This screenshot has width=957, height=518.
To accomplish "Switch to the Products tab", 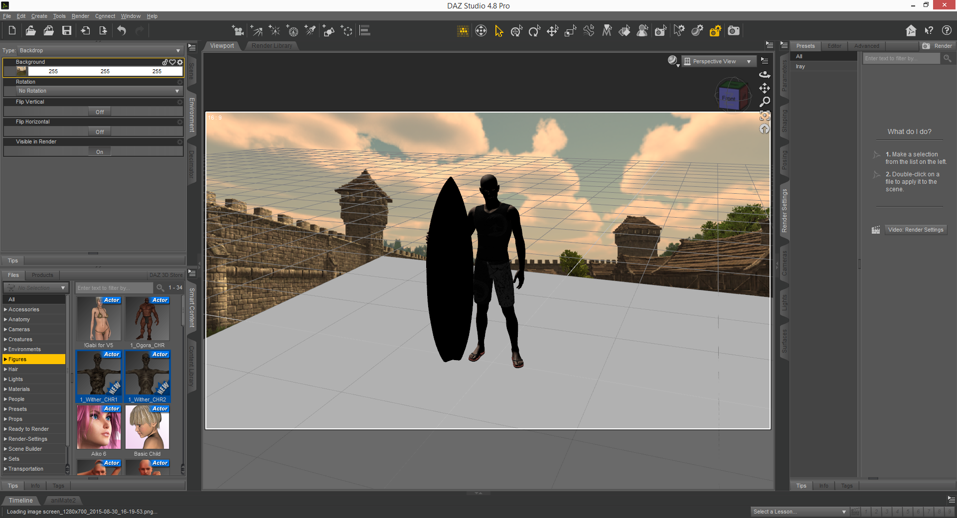I will (42, 275).
